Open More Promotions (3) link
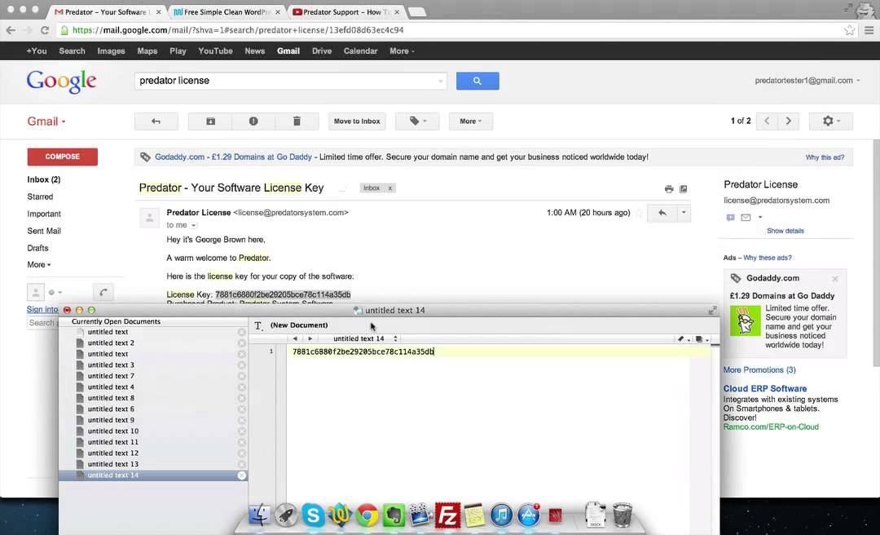Image resolution: width=880 pixels, height=535 pixels. pos(759,370)
